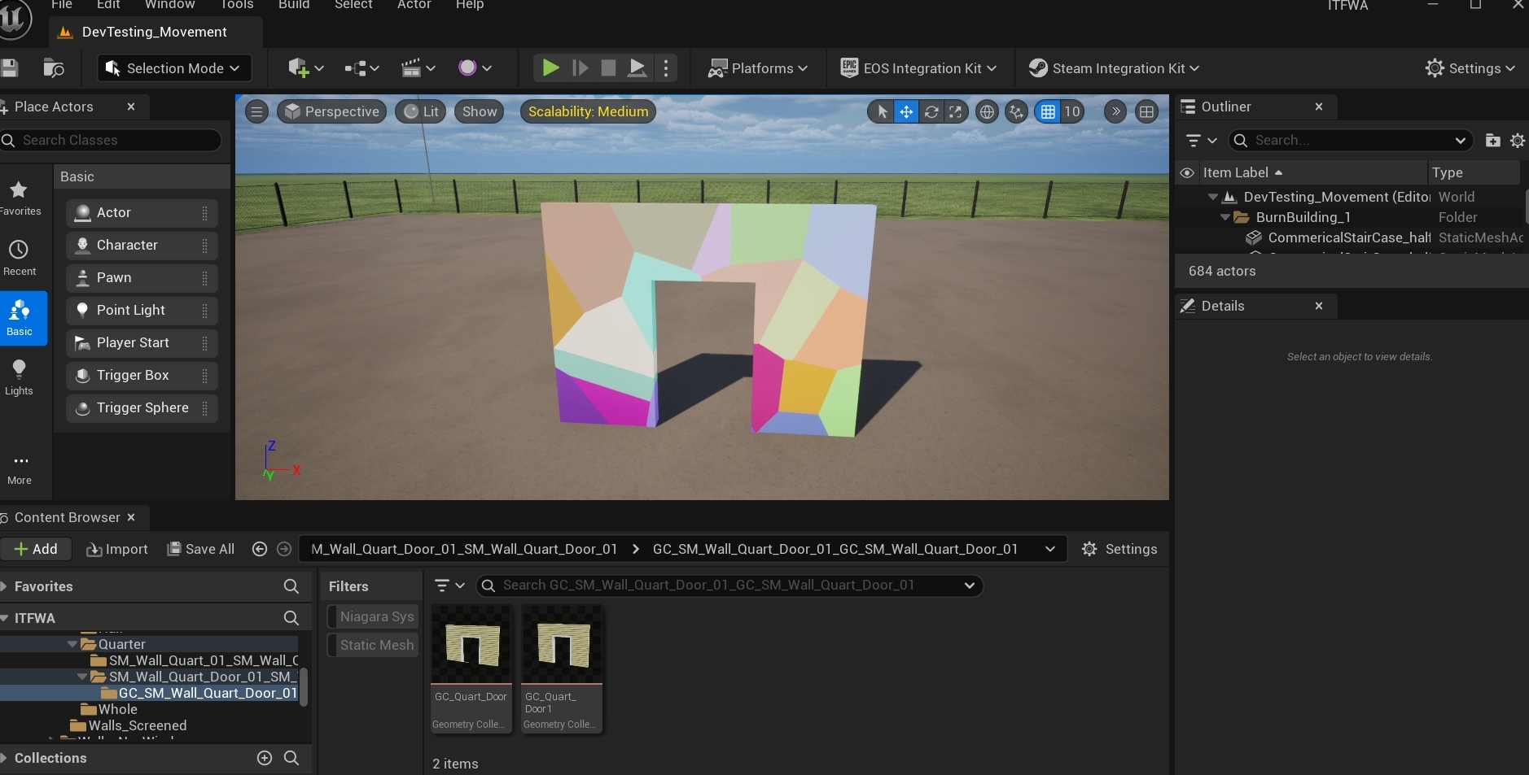This screenshot has height=775, width=1529.
Task: Collapse the Quarter folder in the tree
Action: [x=72, y=644]
